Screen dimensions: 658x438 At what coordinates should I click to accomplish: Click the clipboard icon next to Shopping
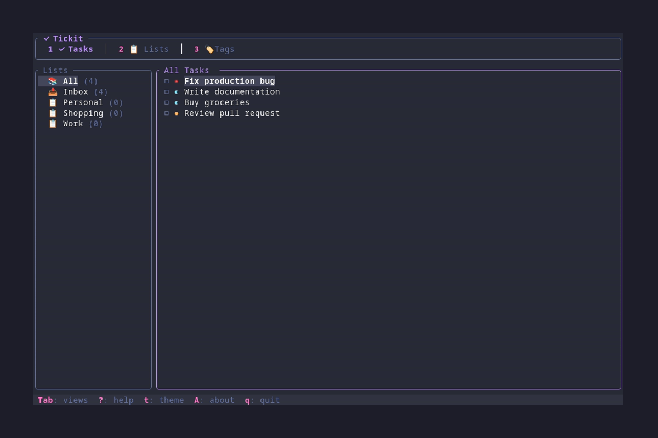tap(53, 113)
